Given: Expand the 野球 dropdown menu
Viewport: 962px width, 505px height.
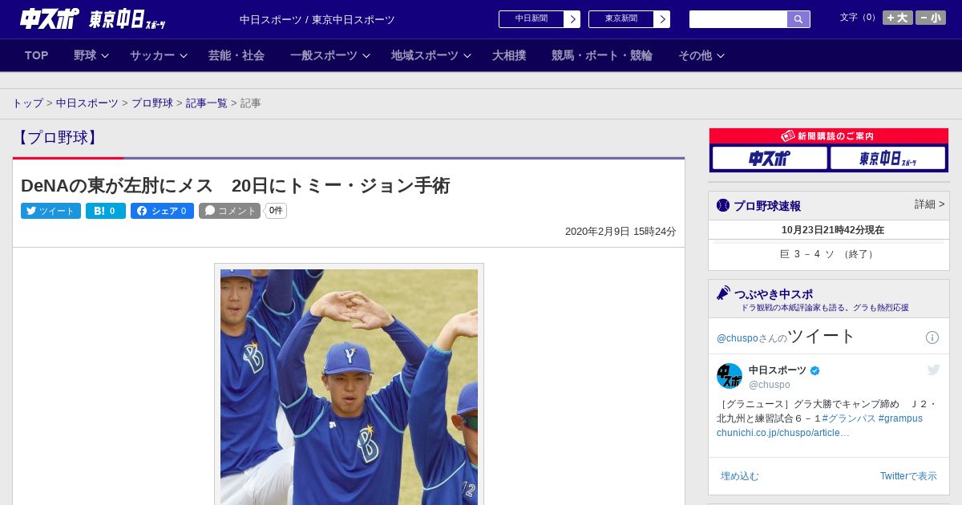Looking at the screenshot, I should pyautogui.click(x=91, y=55).
